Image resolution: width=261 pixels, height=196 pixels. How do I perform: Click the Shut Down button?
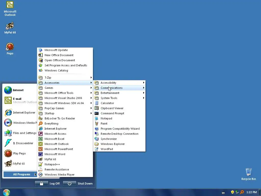pyautogui.click(x=78, y=183)
